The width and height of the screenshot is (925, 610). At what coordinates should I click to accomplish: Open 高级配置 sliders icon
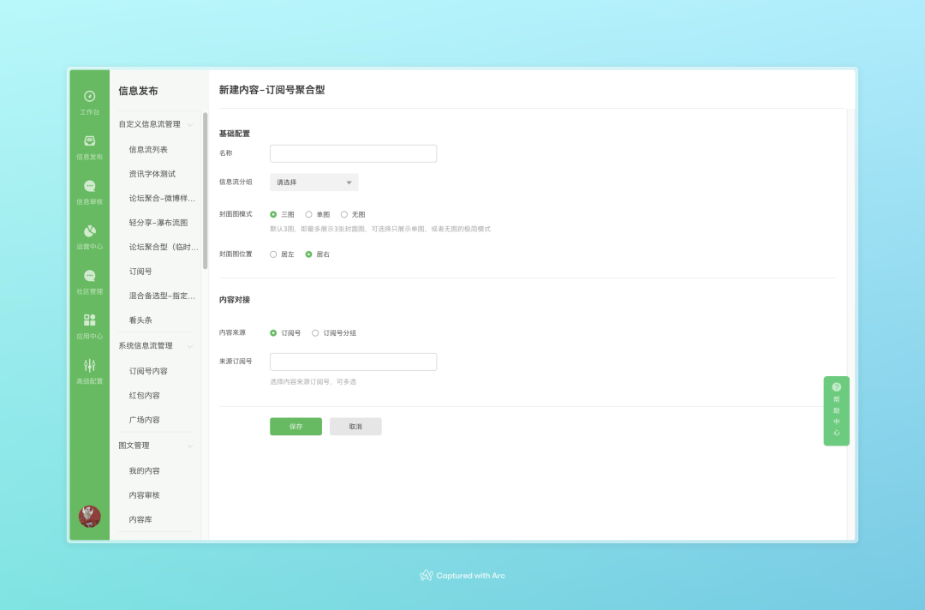pyautogui.click(x=90, y=365)
